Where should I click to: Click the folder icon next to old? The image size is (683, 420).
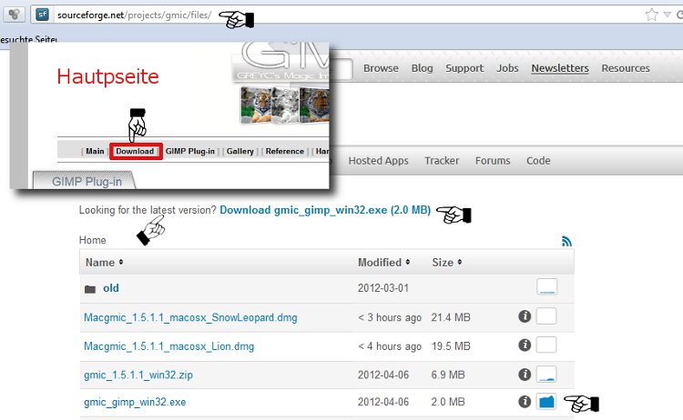click(90, 289)
